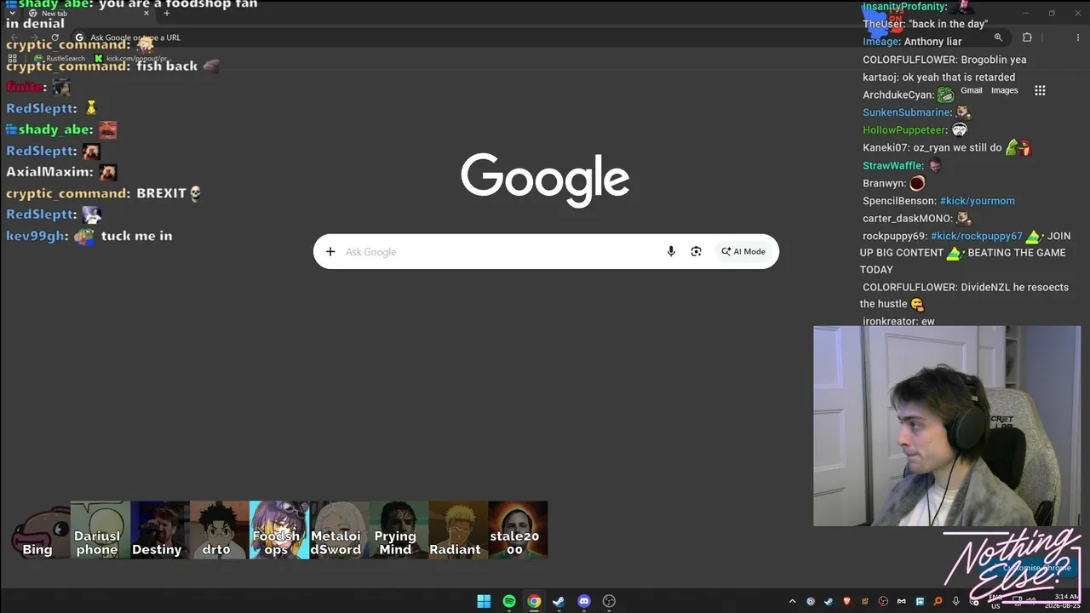
Task: Open the Windows Start menu
Action: click(484, 601)
